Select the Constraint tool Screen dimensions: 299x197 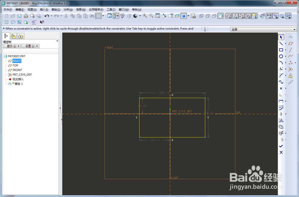(281, 114)
